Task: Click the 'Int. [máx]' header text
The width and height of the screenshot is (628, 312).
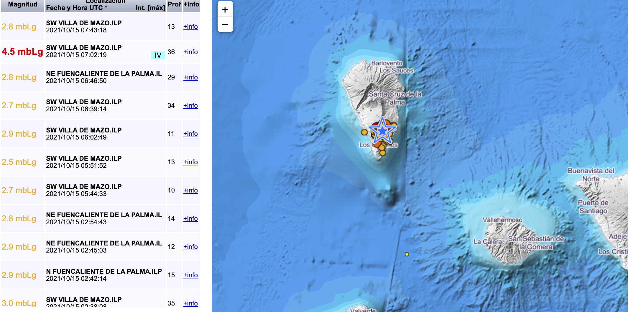Action: click(x=150, y=8)
